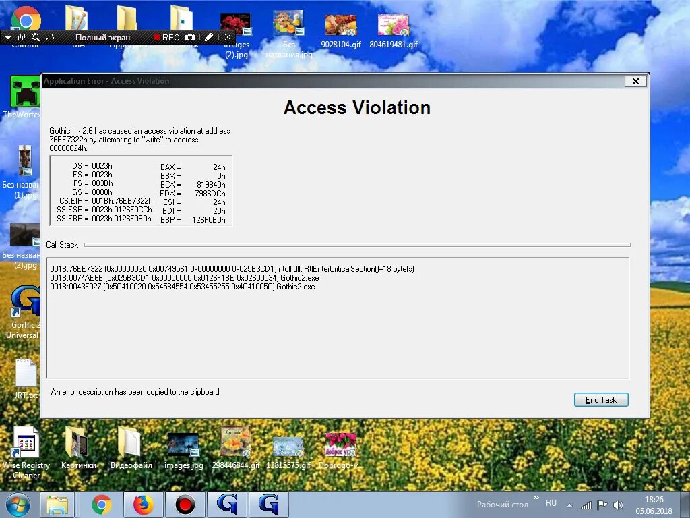Click the clipboard notice text in dialog
Viewport: 690px width, 518px height.
point(135,392)
